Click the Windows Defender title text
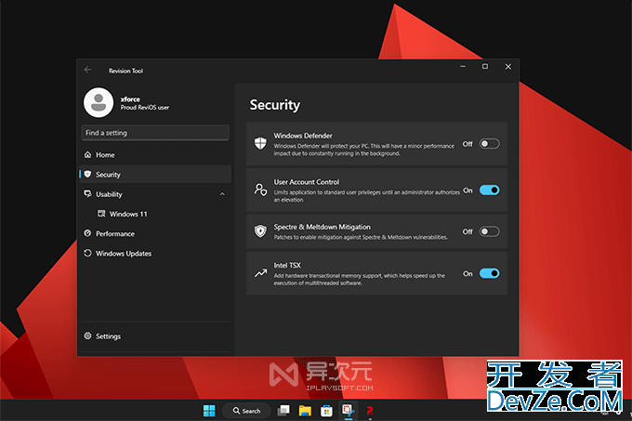This screenshot has height=421, width=632. [x=303, y=136]
